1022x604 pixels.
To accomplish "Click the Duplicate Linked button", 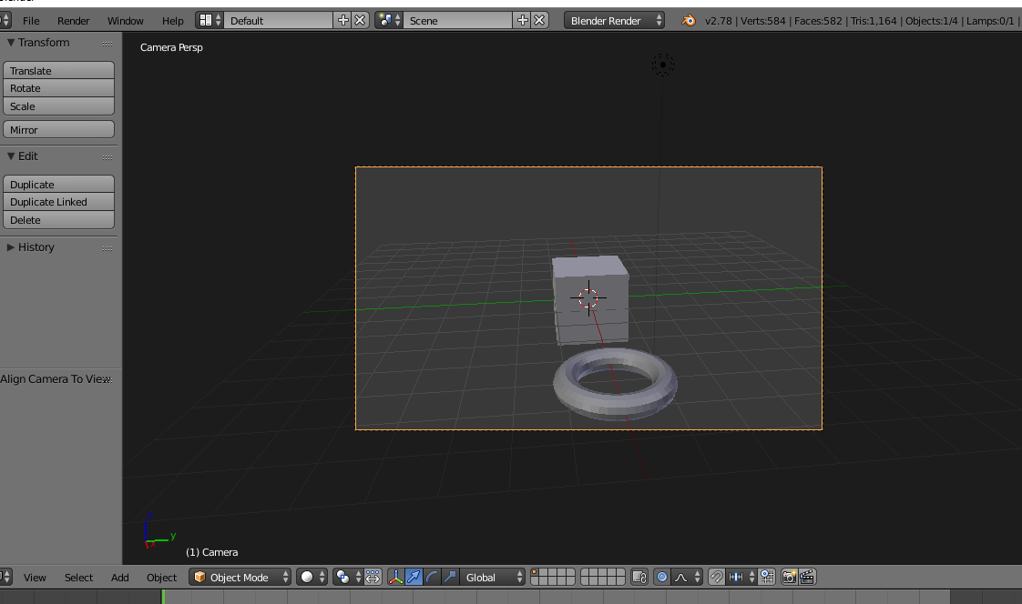I will [58, 202].
